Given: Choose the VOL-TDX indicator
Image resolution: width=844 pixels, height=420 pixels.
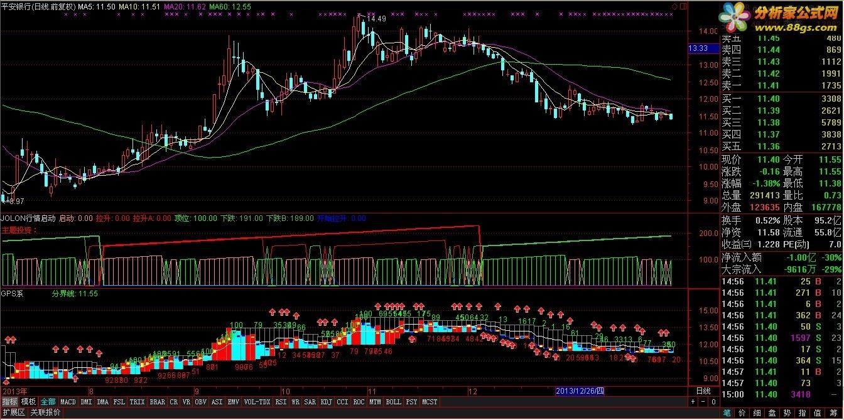Looking at the screenshot, I should tap(257, 402).
